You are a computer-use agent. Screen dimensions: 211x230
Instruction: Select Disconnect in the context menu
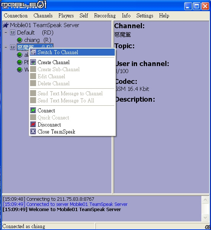72,125
